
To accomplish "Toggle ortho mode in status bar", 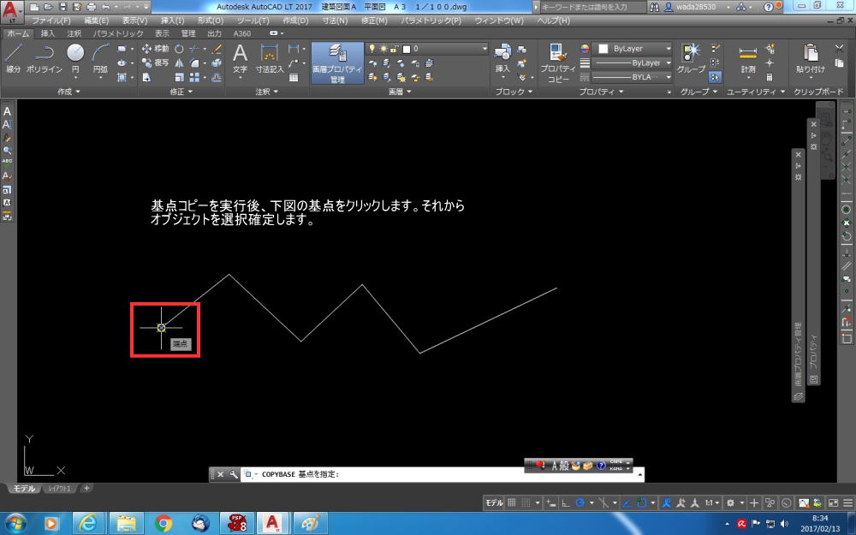I will [566, 502].
